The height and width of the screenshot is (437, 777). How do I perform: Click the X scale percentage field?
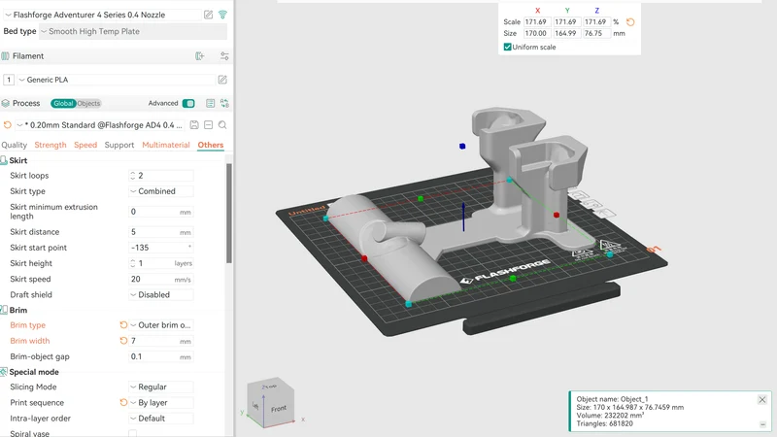[x=537, y=22]
